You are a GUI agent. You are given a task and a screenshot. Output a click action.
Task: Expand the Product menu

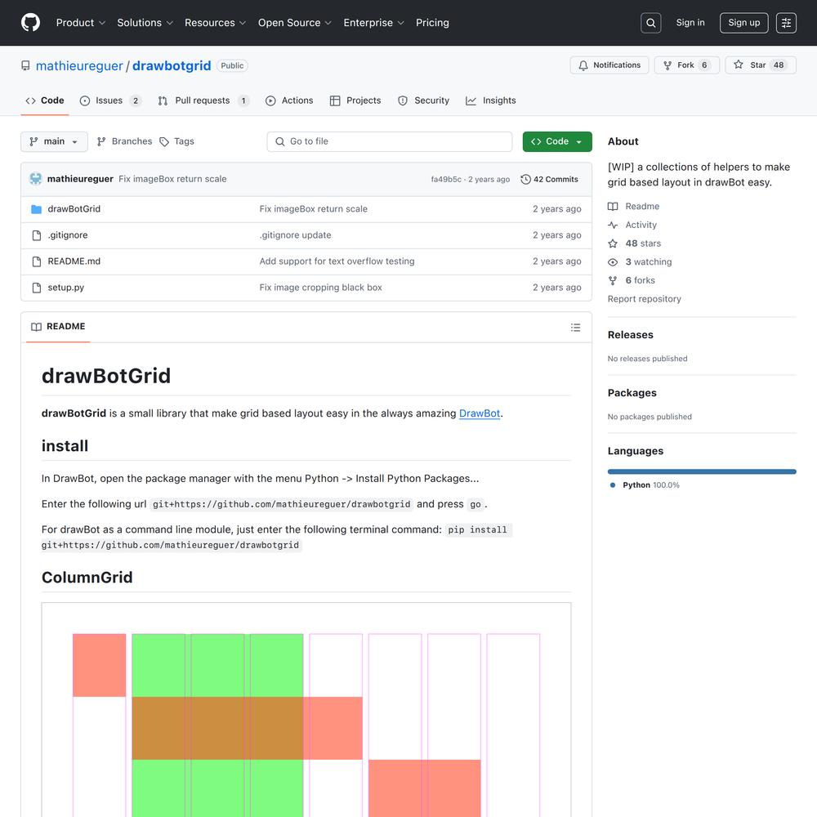(x=81, y=23)
